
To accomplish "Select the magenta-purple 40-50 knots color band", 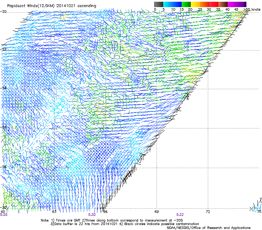I will coord(237,4).
